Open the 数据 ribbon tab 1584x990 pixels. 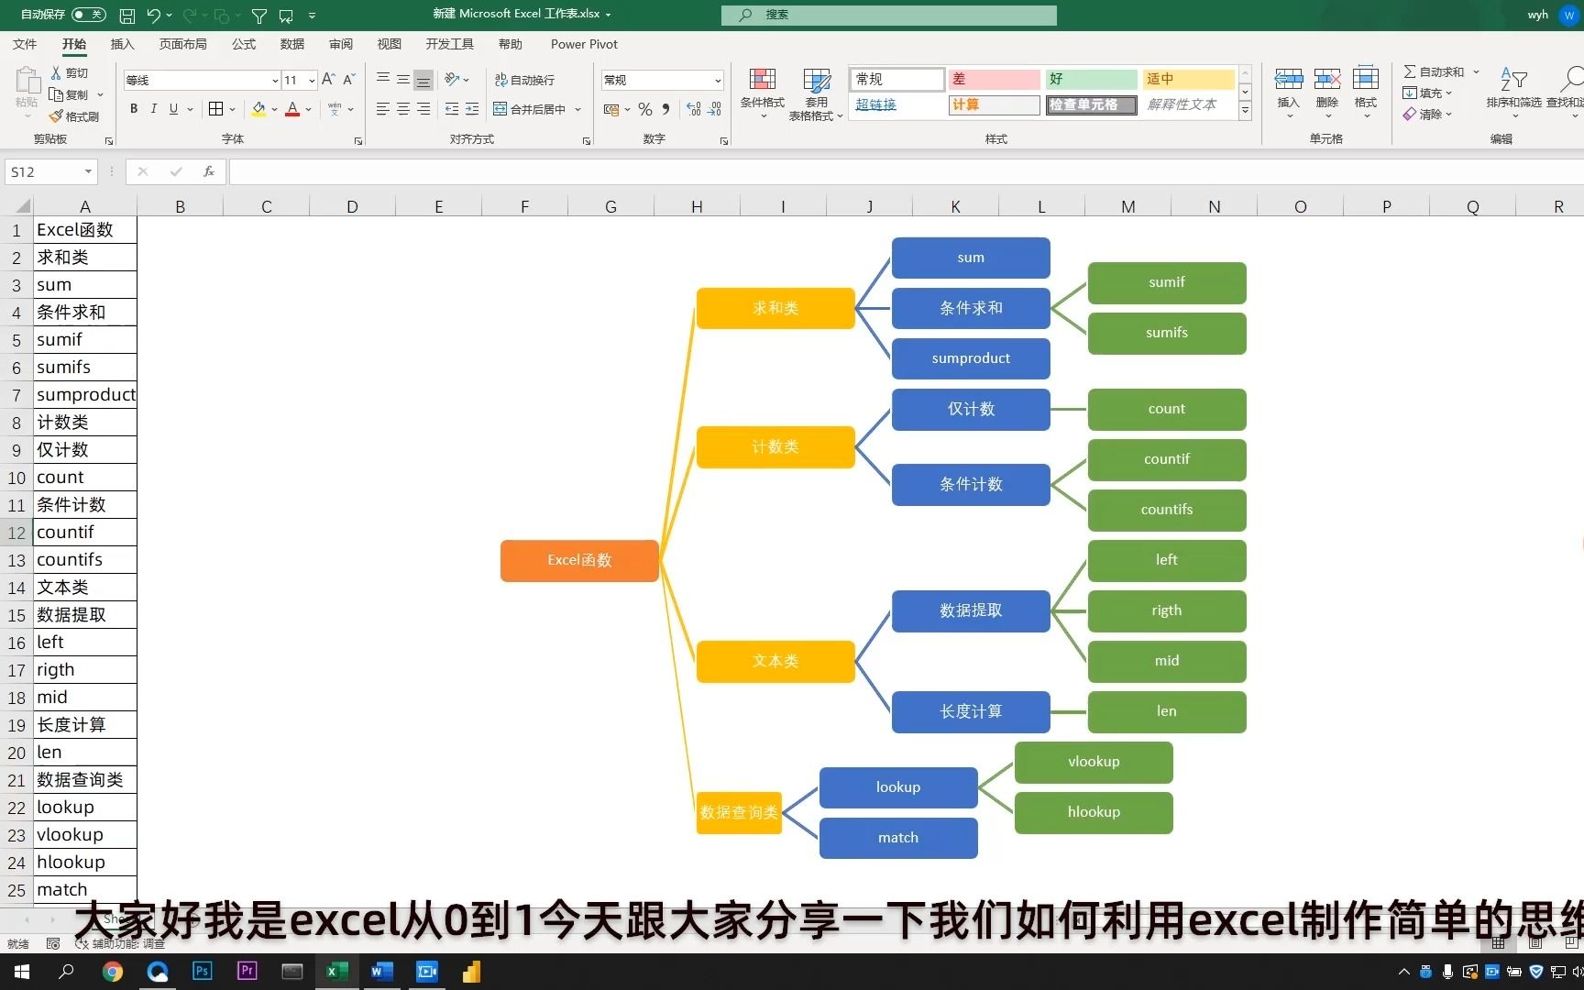point(292,44)
